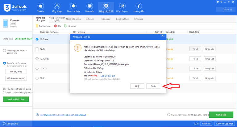The height and width of the screenshot is (127, 237).
Task: Click the green Sao lưu/Khôi phục button
Action: 16,99
